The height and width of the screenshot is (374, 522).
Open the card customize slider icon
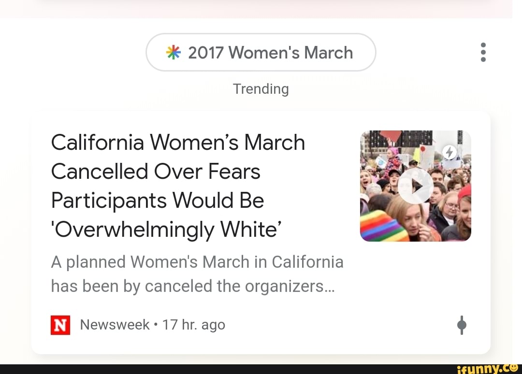click(462, 325)
